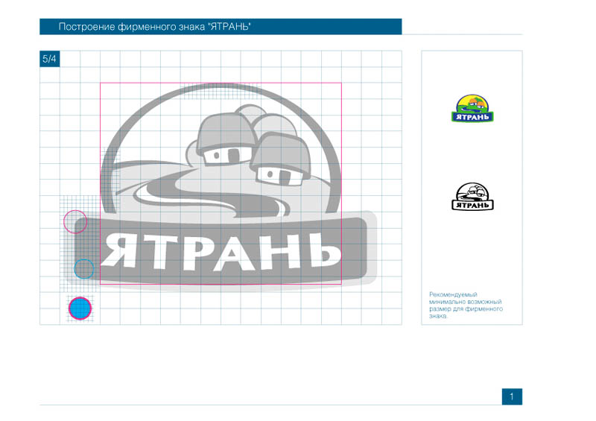Click the page number '1' box
The height and width of the screenshot is (421, 596).
pyautogui.click(x=512, y=396)
